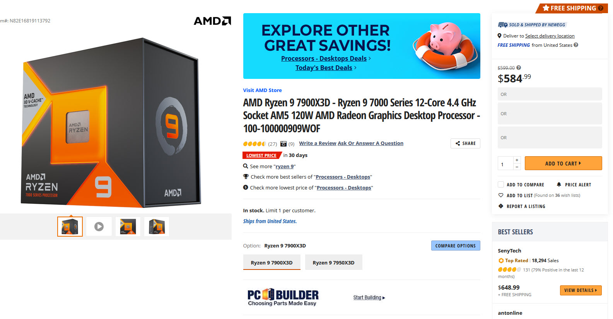Select the Ryzen 9 7900X3D option

(x=271, y=263)
